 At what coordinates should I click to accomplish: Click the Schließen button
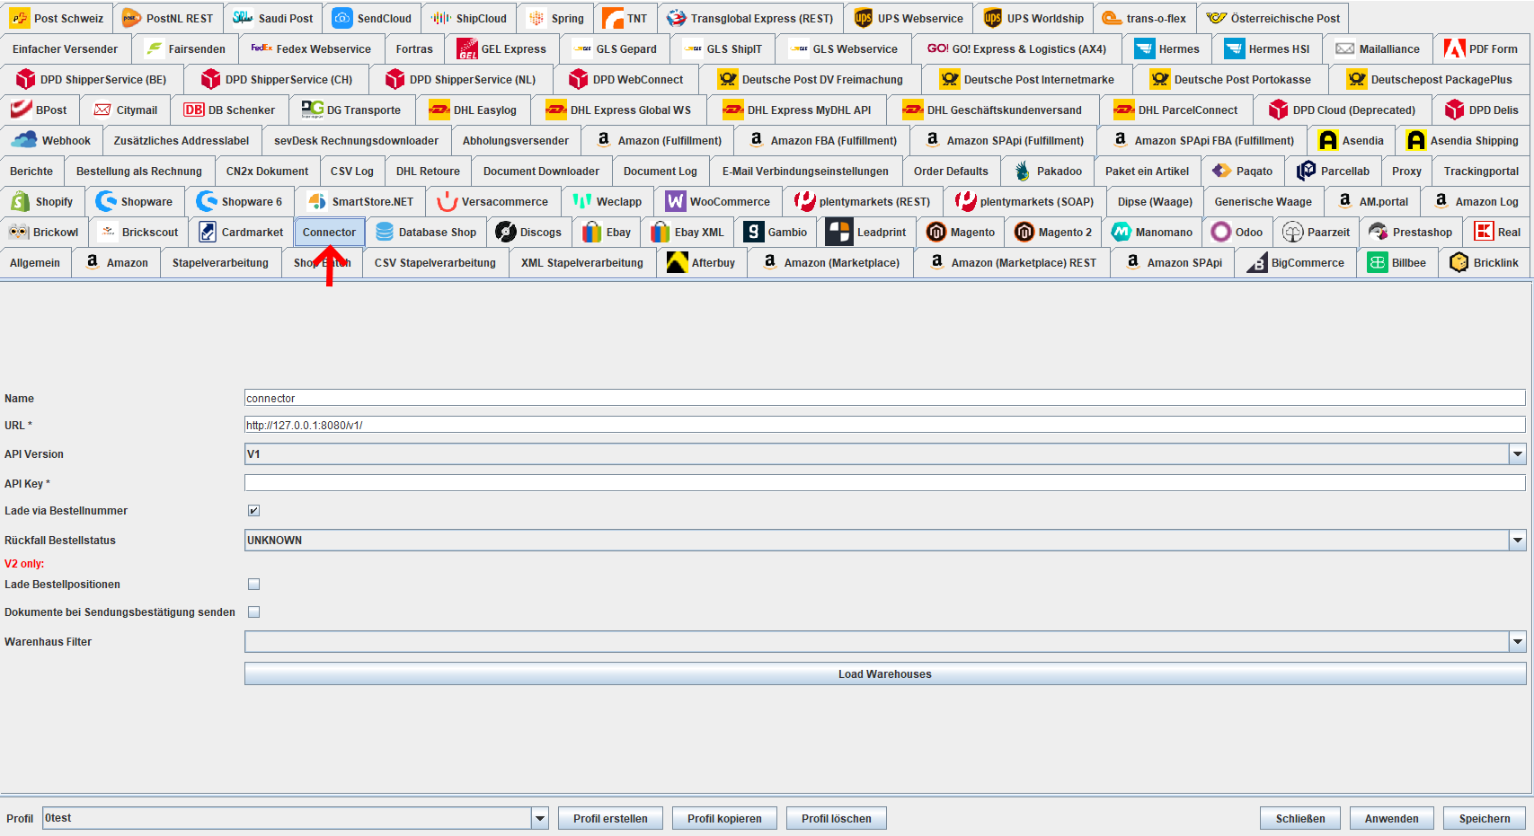[x=1300, y=818]
